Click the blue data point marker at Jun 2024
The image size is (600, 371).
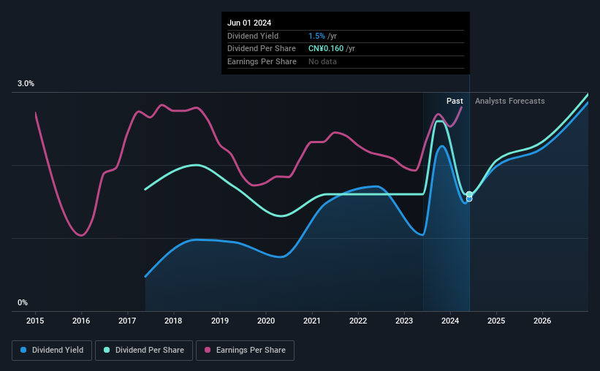469,199
